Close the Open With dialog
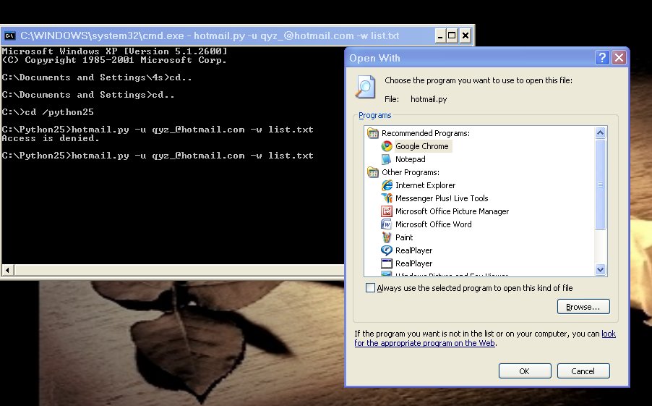 (619, 57)
